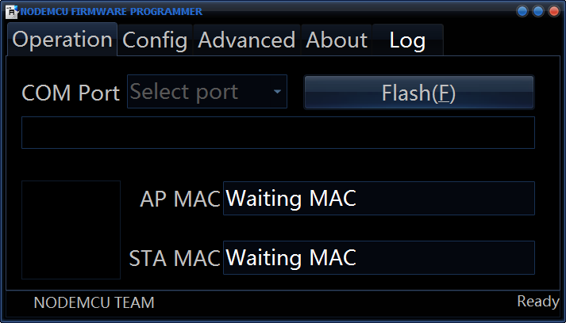Maximize the firmware programmer window
This screenshot has height=323, width=566.
point(538,11)
